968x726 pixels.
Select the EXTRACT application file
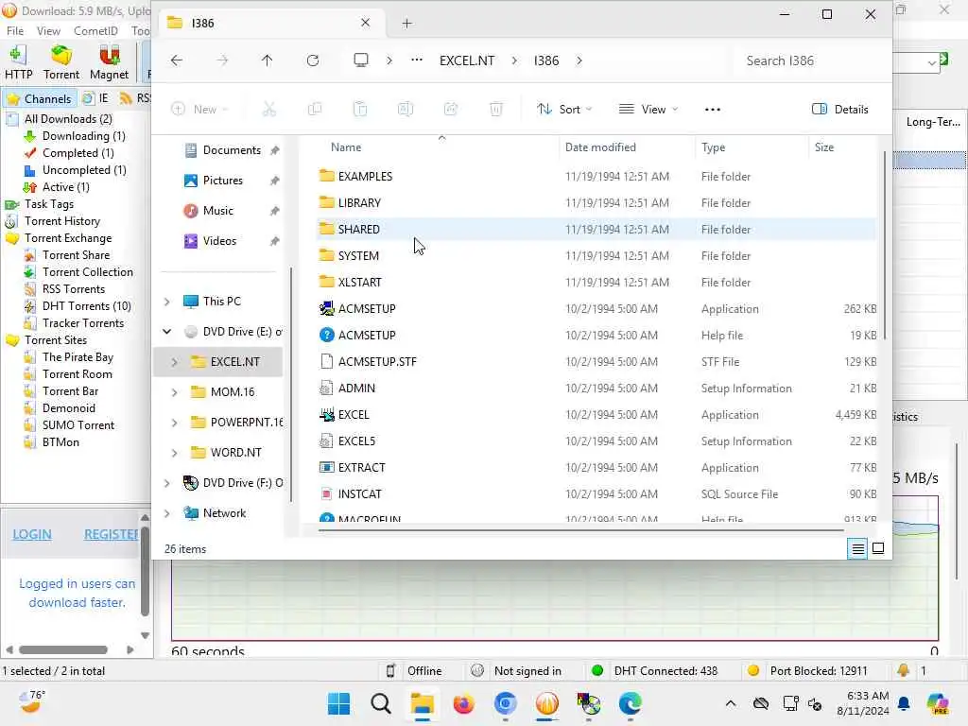tap(362, 468)
